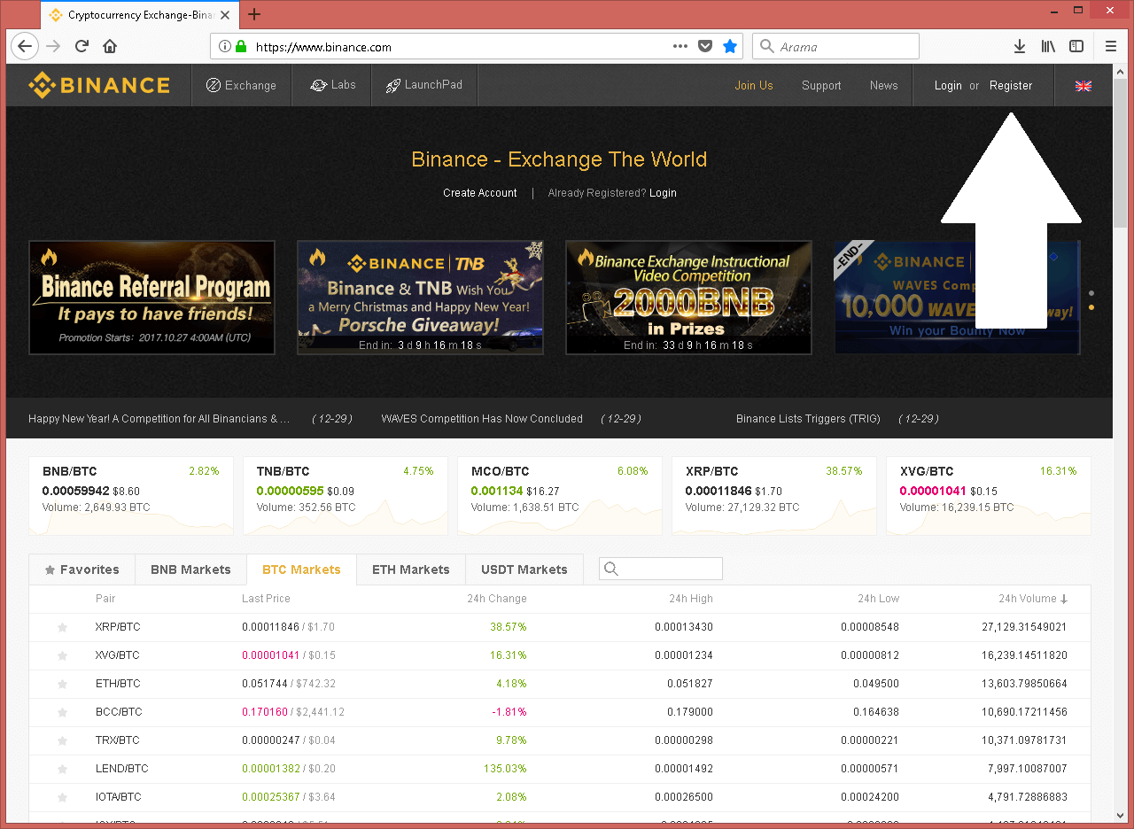Open the page actions three-dot menu
The image size is (1134, 829).
(x=680, y=46)
